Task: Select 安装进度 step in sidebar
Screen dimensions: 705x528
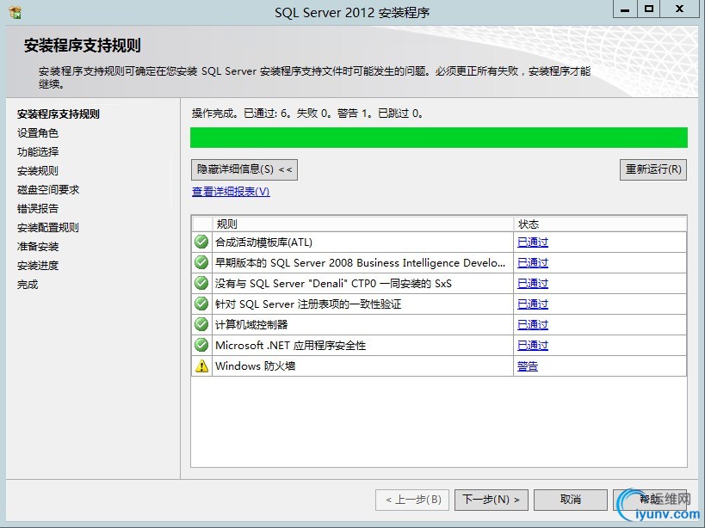Action: (38, 266)
